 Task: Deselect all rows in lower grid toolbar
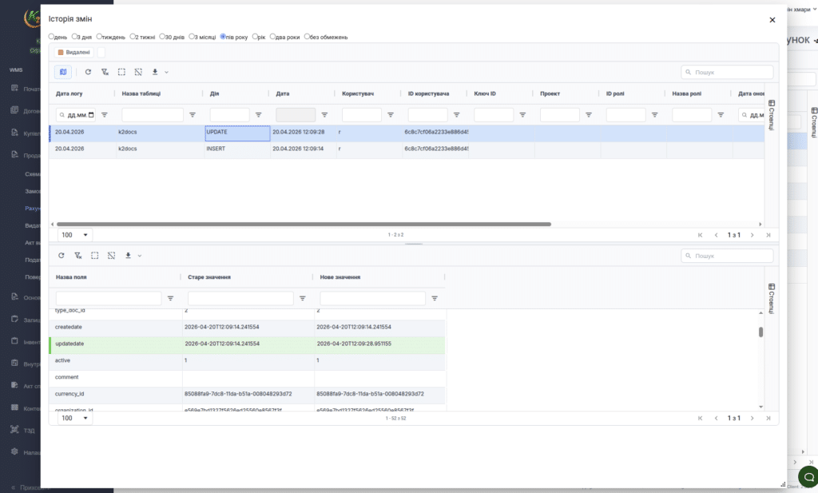click(x=111, y=256)
